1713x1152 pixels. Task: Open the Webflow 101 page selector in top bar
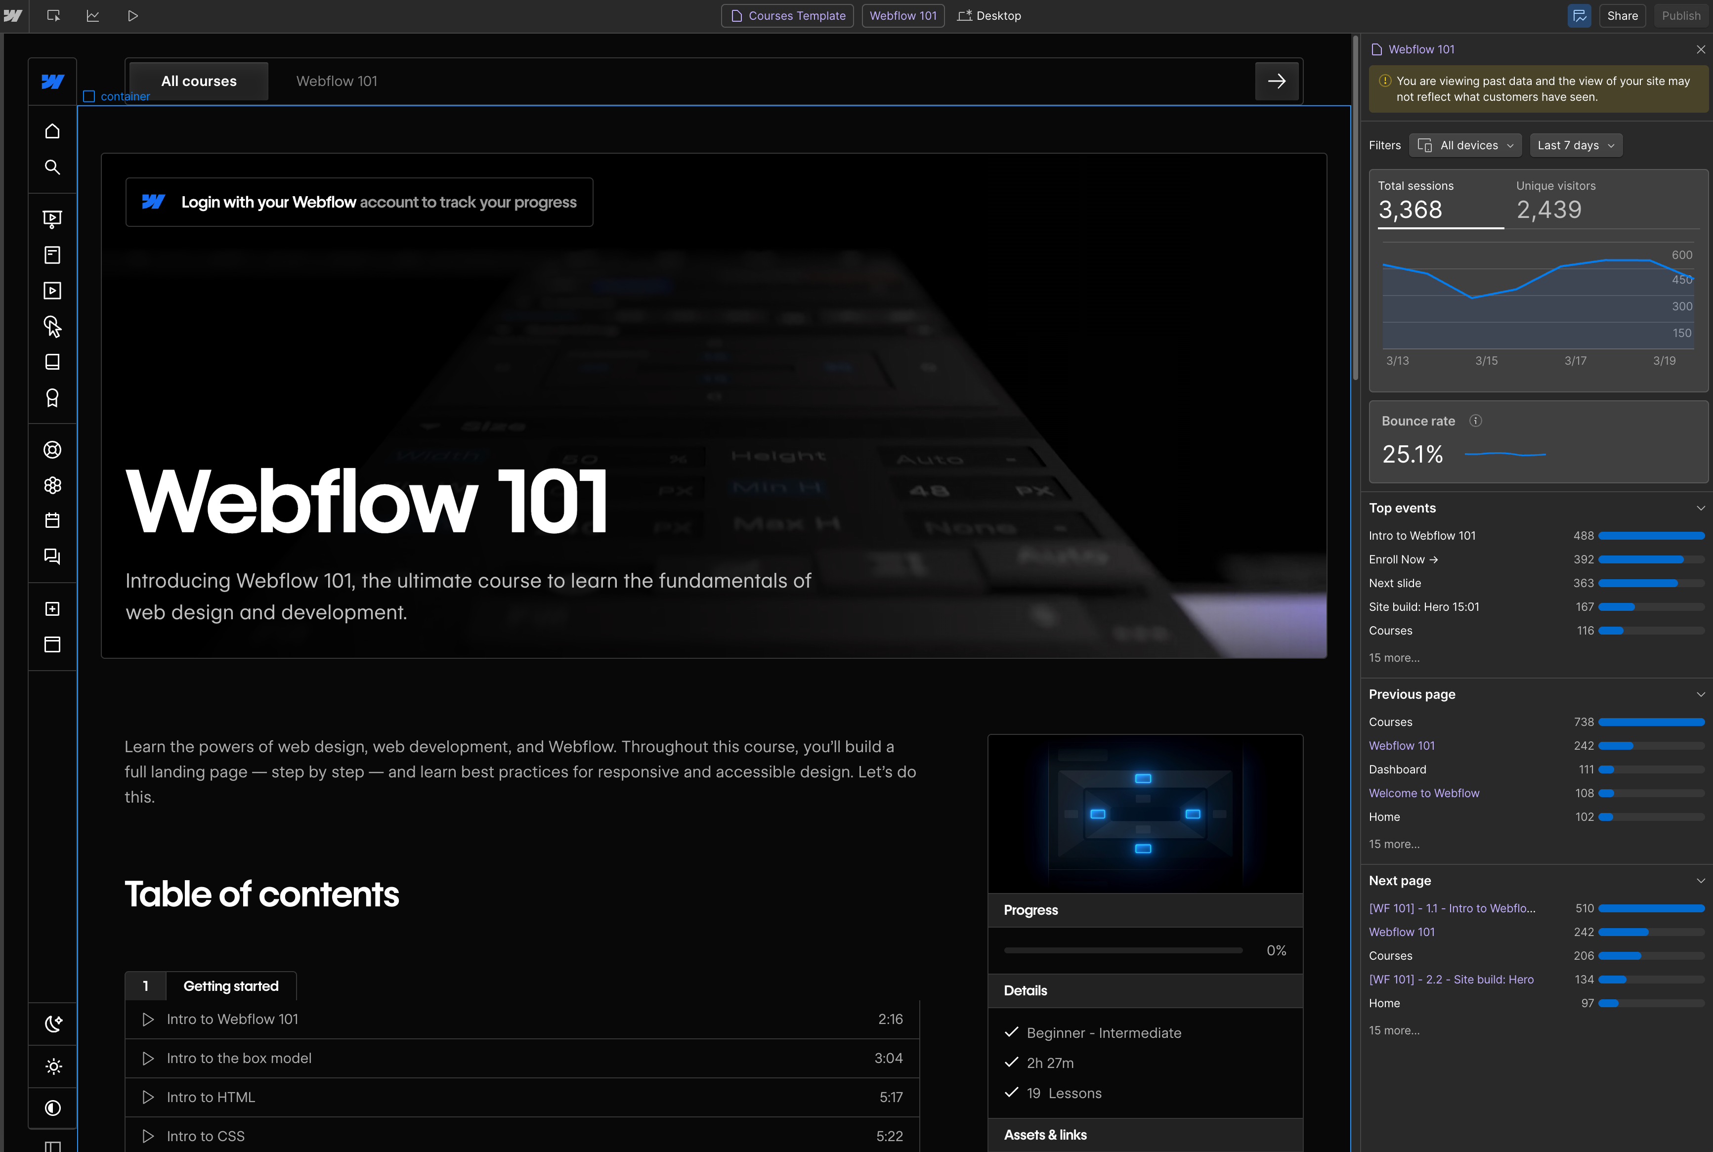tap(903, 15)
